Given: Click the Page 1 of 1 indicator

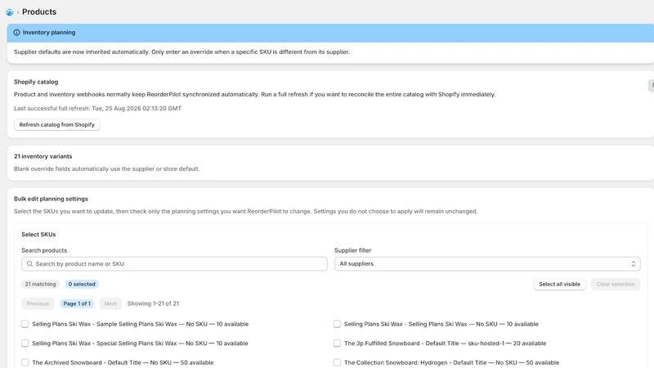Looking at the screenshot, I should coord(77,303).
